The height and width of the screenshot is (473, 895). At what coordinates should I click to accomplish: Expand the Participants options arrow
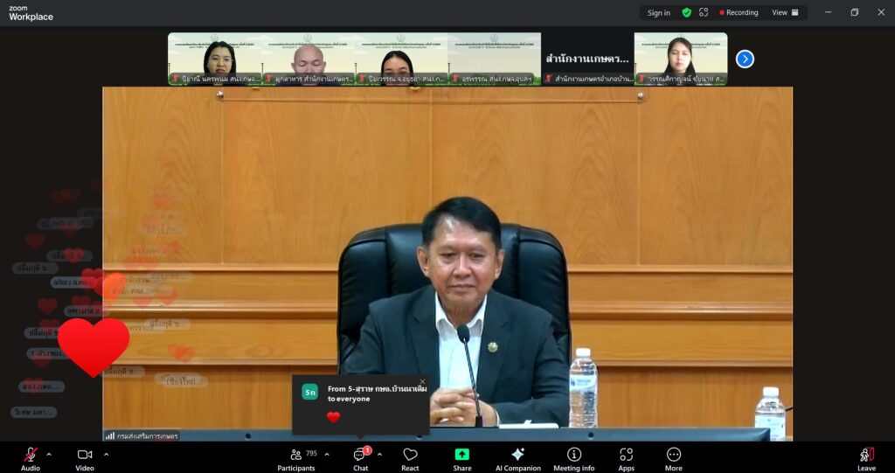[327, 454]
